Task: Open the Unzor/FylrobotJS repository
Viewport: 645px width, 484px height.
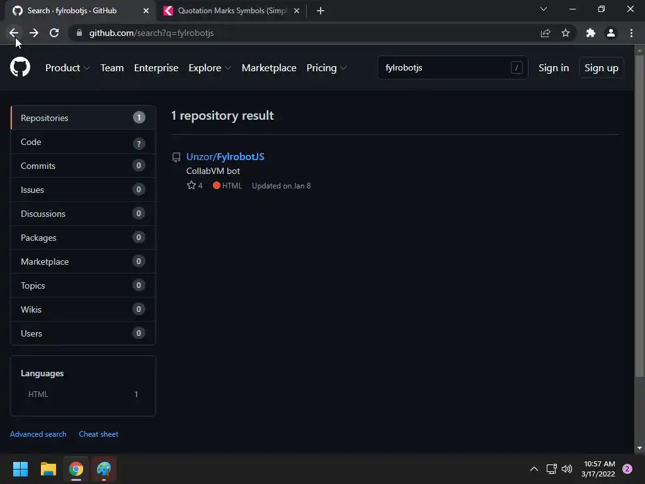Action: 225,157
